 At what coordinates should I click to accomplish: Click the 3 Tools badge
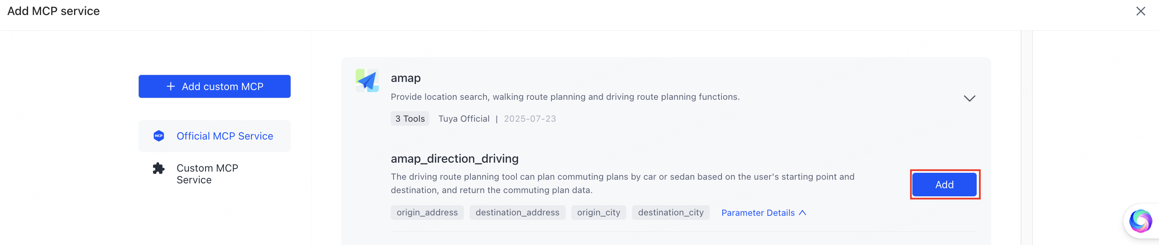pos(410,118)
